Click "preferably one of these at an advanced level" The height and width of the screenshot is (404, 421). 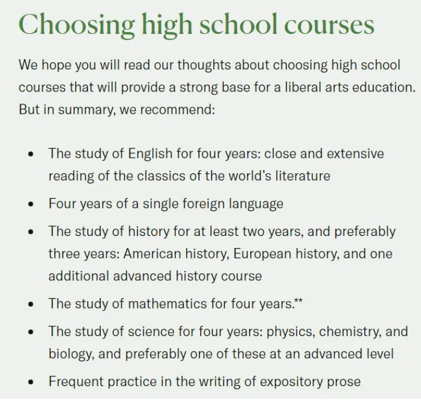coord(246,353)
